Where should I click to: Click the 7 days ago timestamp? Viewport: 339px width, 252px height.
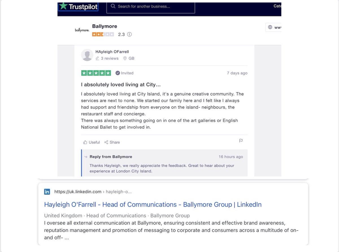tap(237, 73)
